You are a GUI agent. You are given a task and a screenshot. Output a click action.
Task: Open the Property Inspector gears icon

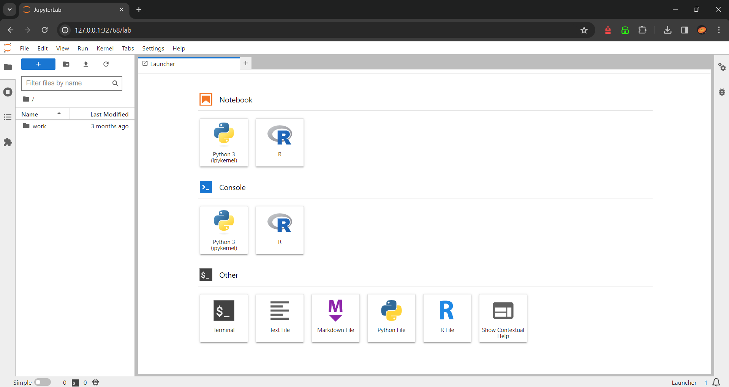722,67
